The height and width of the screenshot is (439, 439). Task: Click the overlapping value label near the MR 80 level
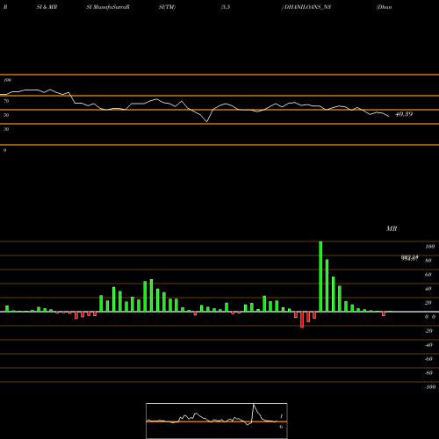409,258
